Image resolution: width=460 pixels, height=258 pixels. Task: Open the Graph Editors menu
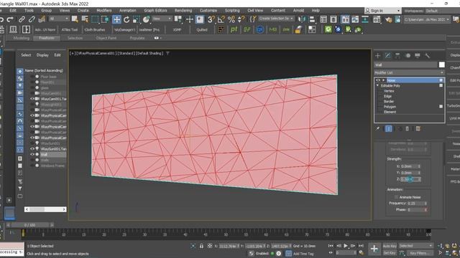(155, 10)
